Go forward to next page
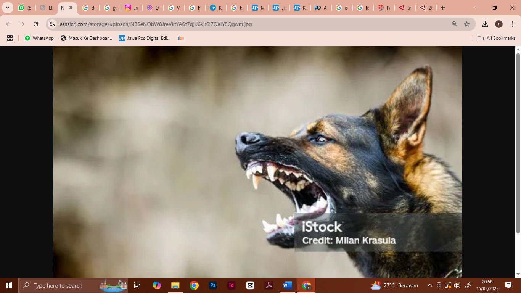 pyautogui.click(x=22, y=24)
